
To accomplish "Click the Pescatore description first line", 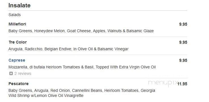I will (x=82, y=91).
